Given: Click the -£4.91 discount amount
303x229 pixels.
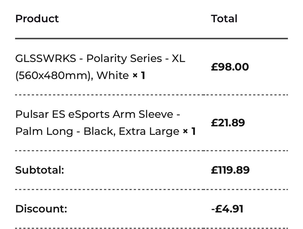Looking at the screenshot, I should pos(227,209).
